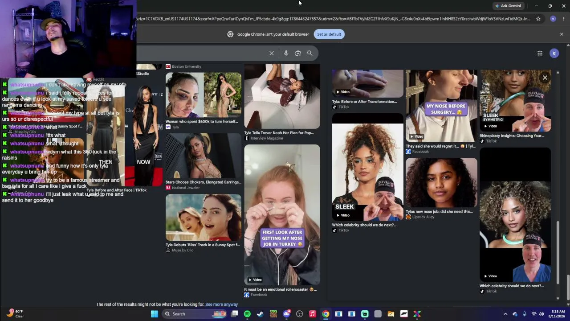This screenshot has width=570, height=321.
Task: Open the Tylas new nose job image
Action: pos(441,182)
